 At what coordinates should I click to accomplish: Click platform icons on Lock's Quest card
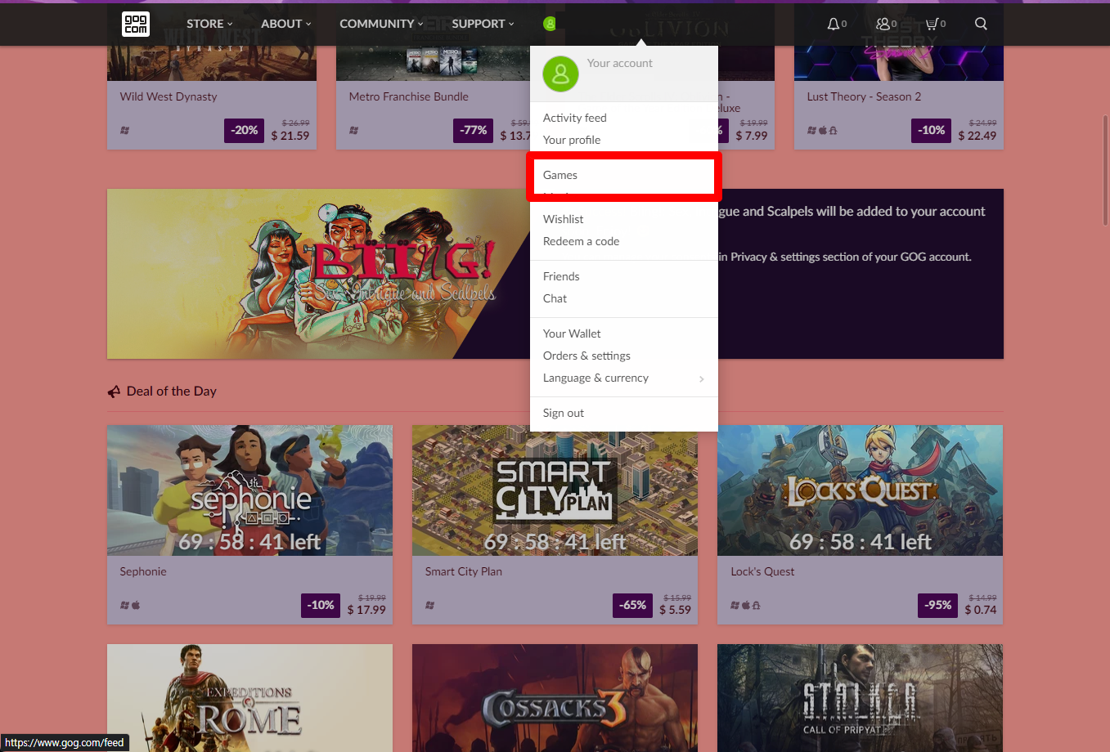tap(745, 605)
